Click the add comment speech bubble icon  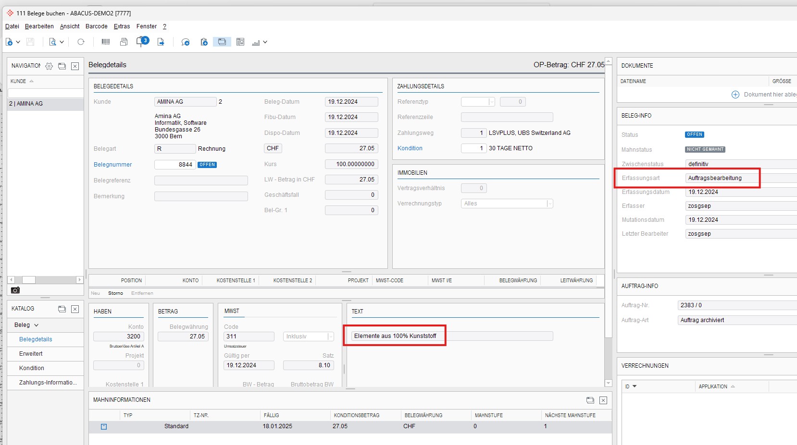coord(186,42)
